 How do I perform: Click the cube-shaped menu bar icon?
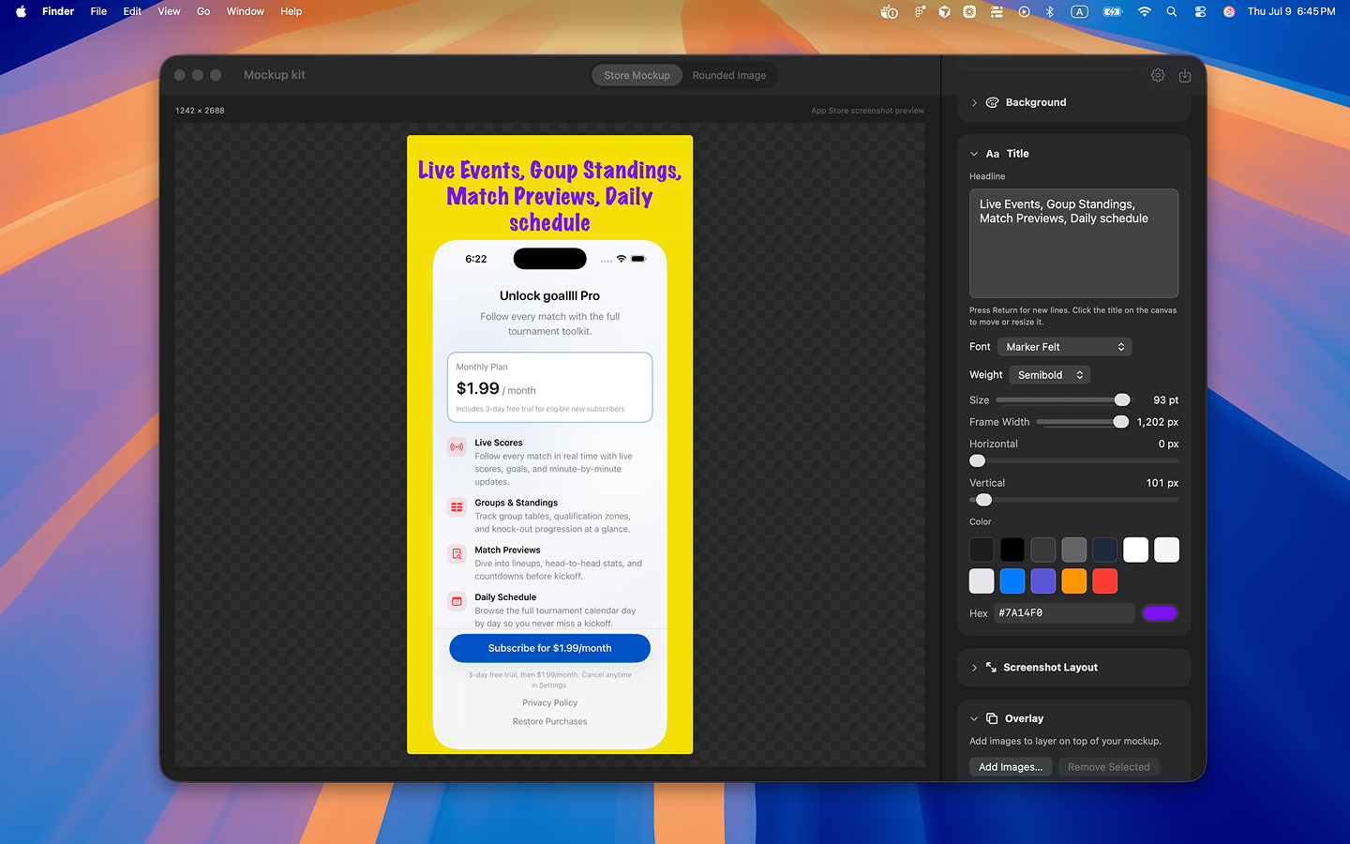coord(945,11)
